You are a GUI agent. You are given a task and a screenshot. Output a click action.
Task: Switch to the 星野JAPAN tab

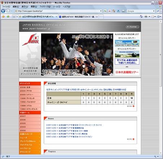click(x=78, y=17)
